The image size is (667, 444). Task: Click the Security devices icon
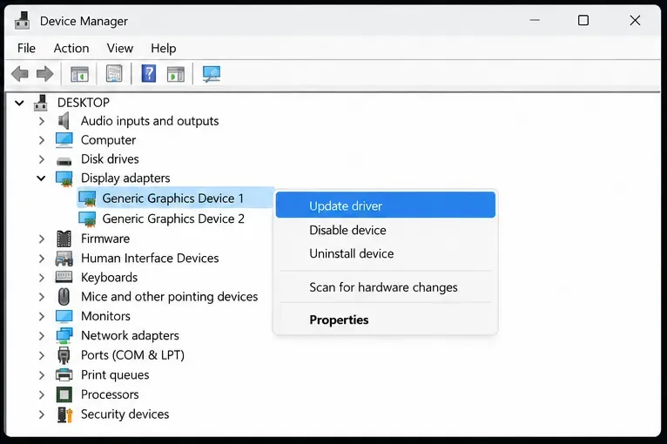click(65, 414)
